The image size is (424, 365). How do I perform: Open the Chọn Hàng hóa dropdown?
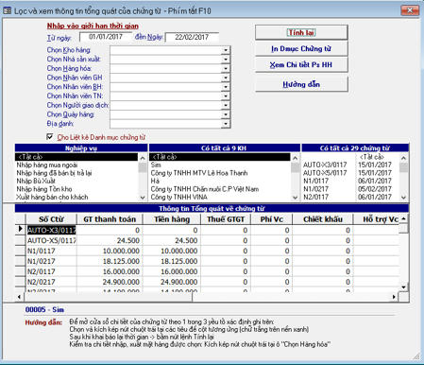(226, 68)
